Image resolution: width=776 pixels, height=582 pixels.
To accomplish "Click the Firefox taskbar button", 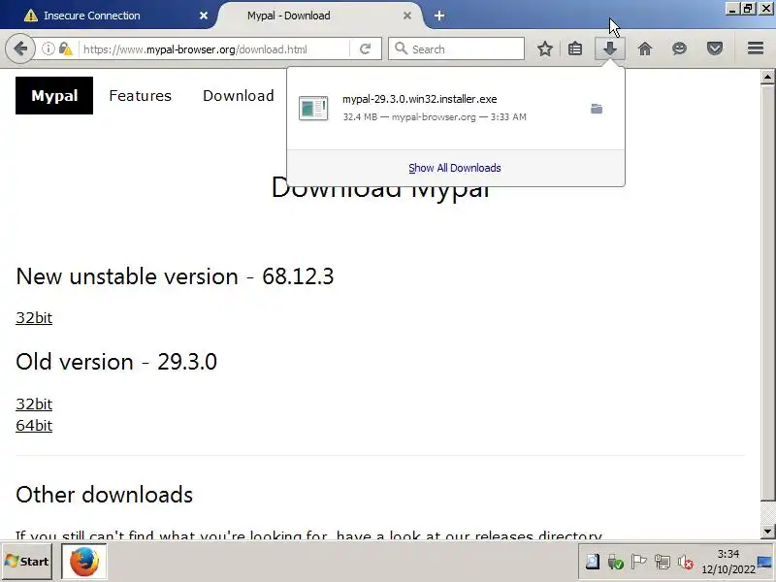I will click(x=84, y=562).
